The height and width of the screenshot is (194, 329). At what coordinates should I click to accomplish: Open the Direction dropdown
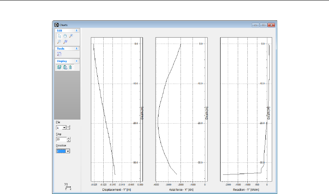[68, 151]
